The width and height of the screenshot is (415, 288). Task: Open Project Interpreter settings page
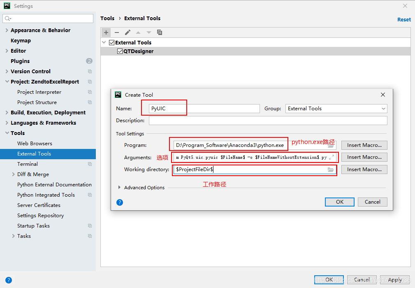[39, 92]
